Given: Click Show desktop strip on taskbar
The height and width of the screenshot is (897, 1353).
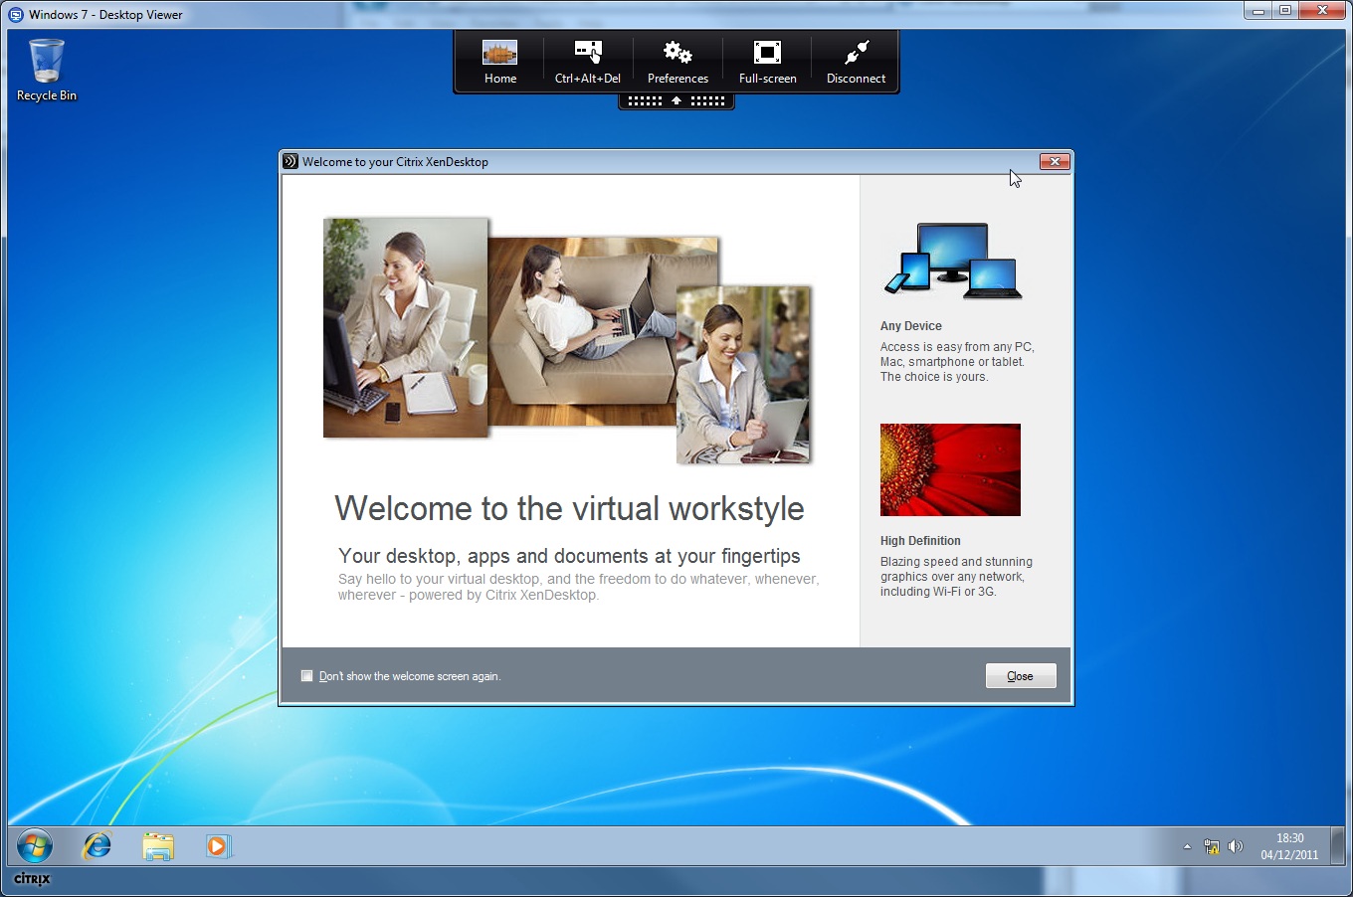Looking at the screenshot, I should coord(1338,846).
